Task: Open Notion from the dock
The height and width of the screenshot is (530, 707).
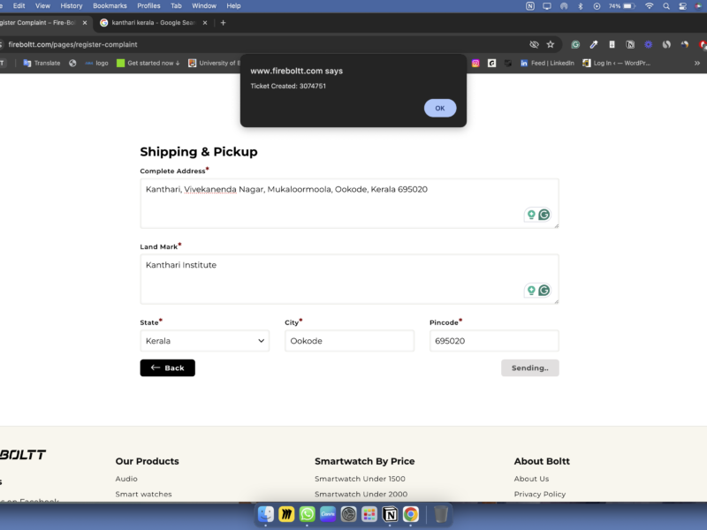Action: pyautogui.click(x=390, y=514)
